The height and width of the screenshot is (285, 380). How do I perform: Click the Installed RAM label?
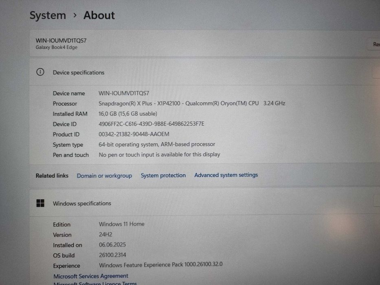click(x=70, y=114)
